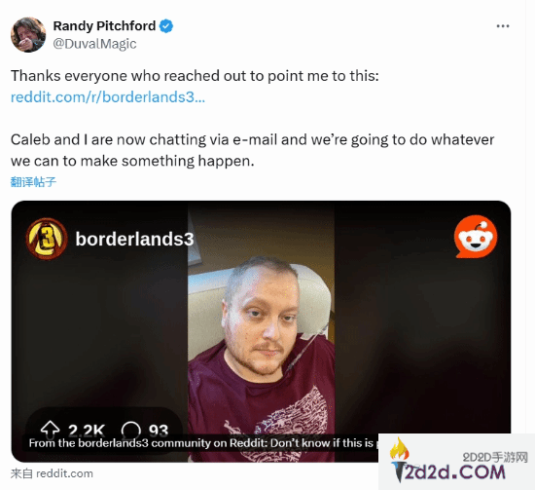Screen dimensions: 535x490
Task: Click the borderlands3 community logo icon
Action: [47, 239]
